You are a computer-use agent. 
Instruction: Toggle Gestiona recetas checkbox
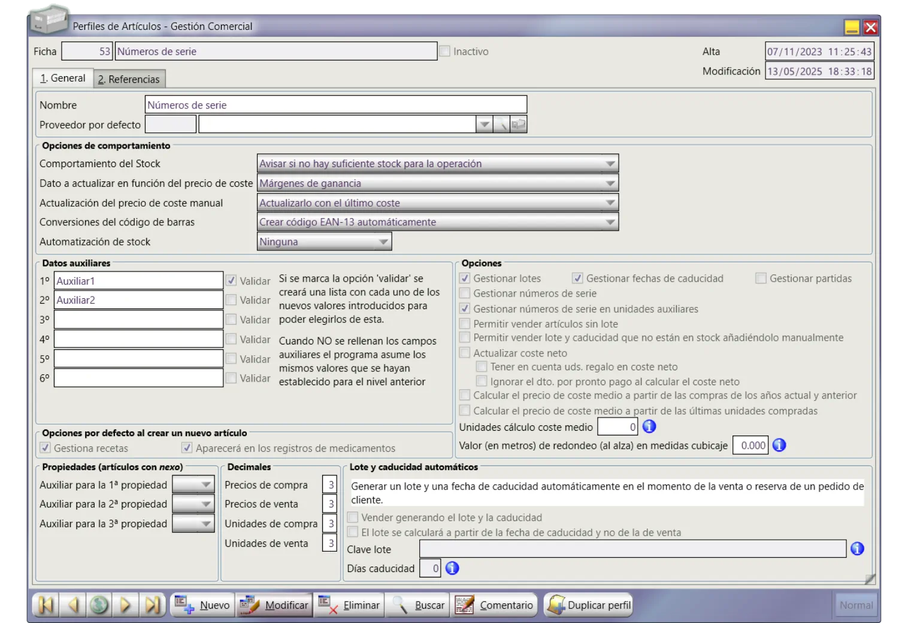[45, 447]
